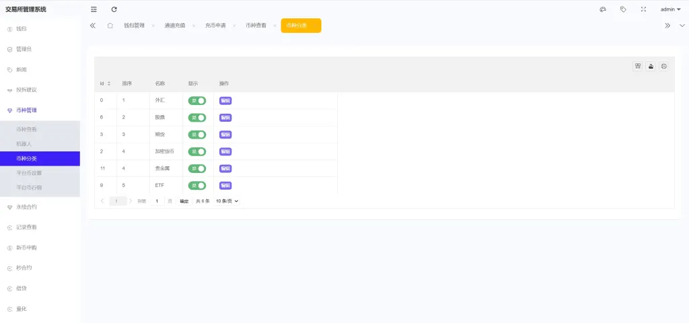The width and height of the screenshot is (689, 323).
Task: Open 平台币设置 in the sidebar
Action: [40, 173]
